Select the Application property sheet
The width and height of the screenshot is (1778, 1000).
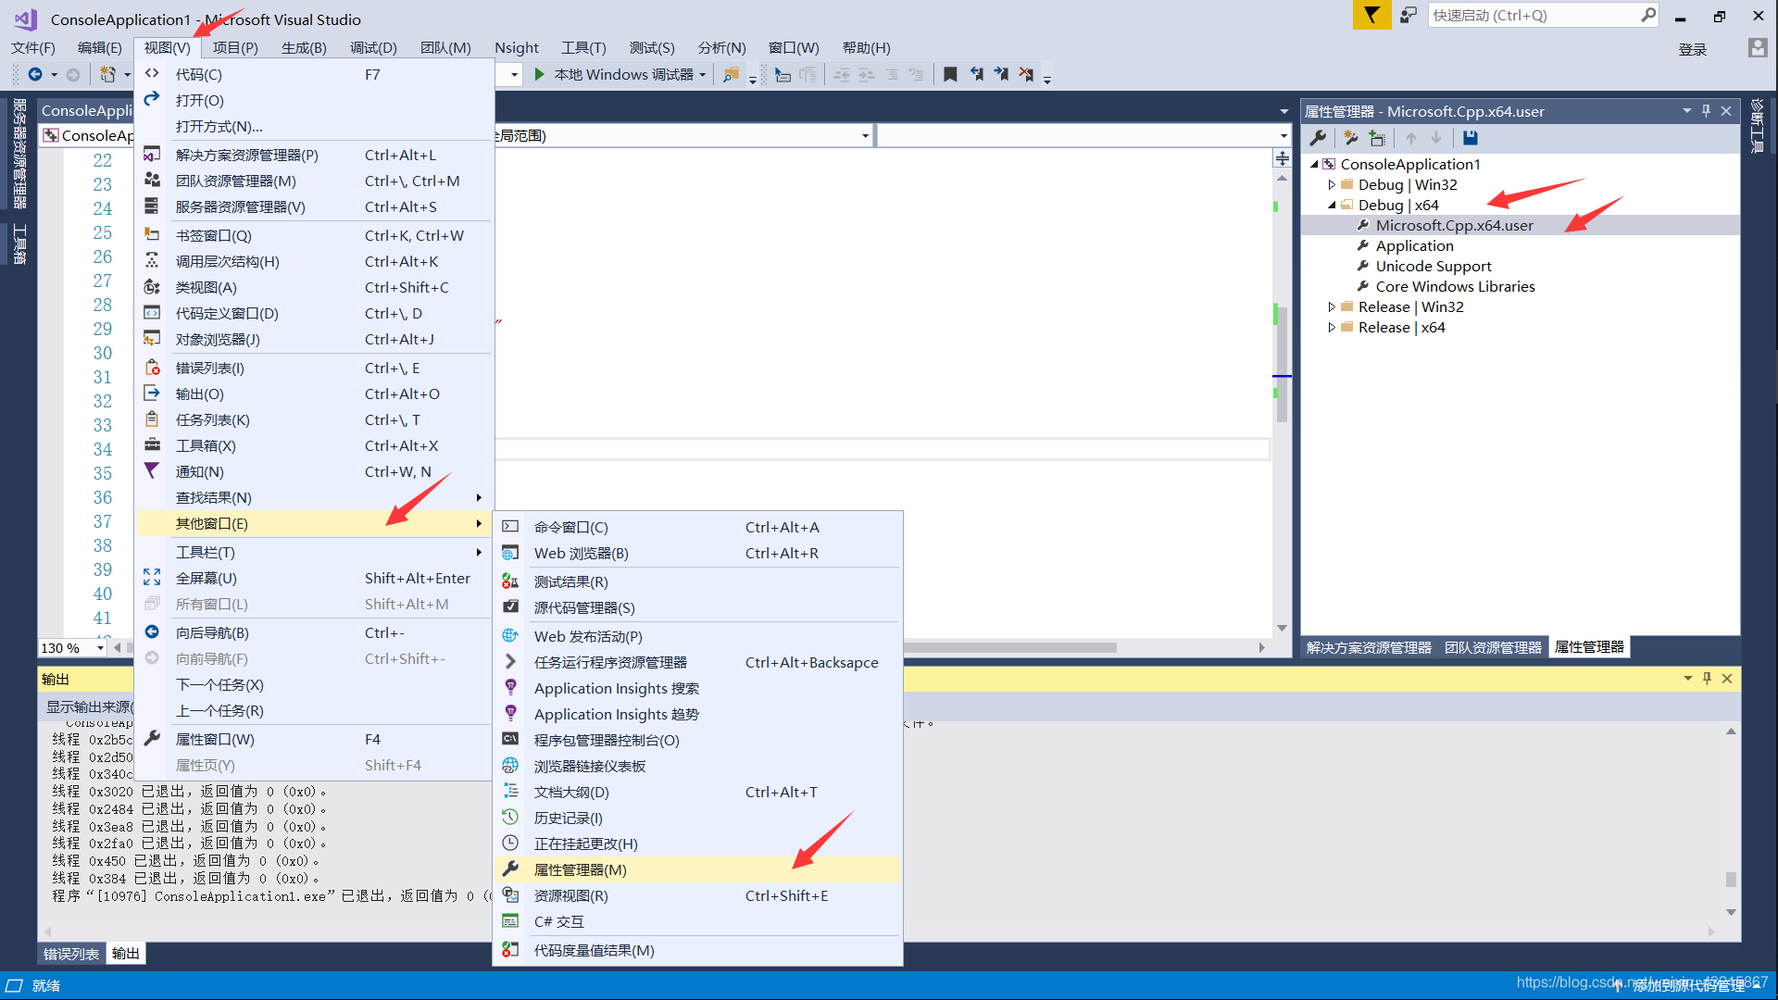pos(1414,246)
